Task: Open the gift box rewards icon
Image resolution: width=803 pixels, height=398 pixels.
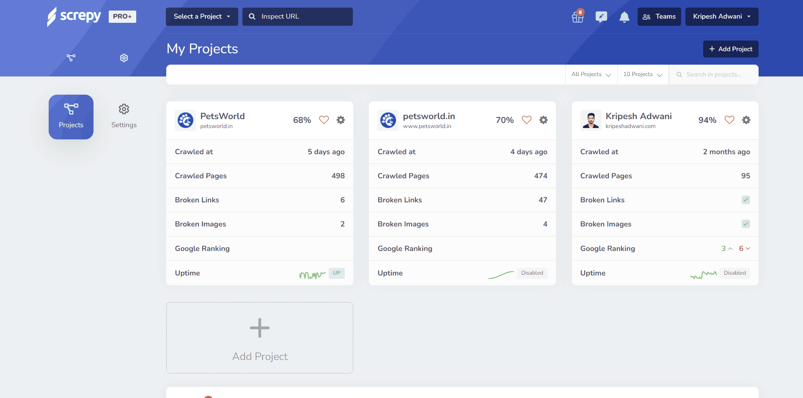Action: (x=578, y=16)
